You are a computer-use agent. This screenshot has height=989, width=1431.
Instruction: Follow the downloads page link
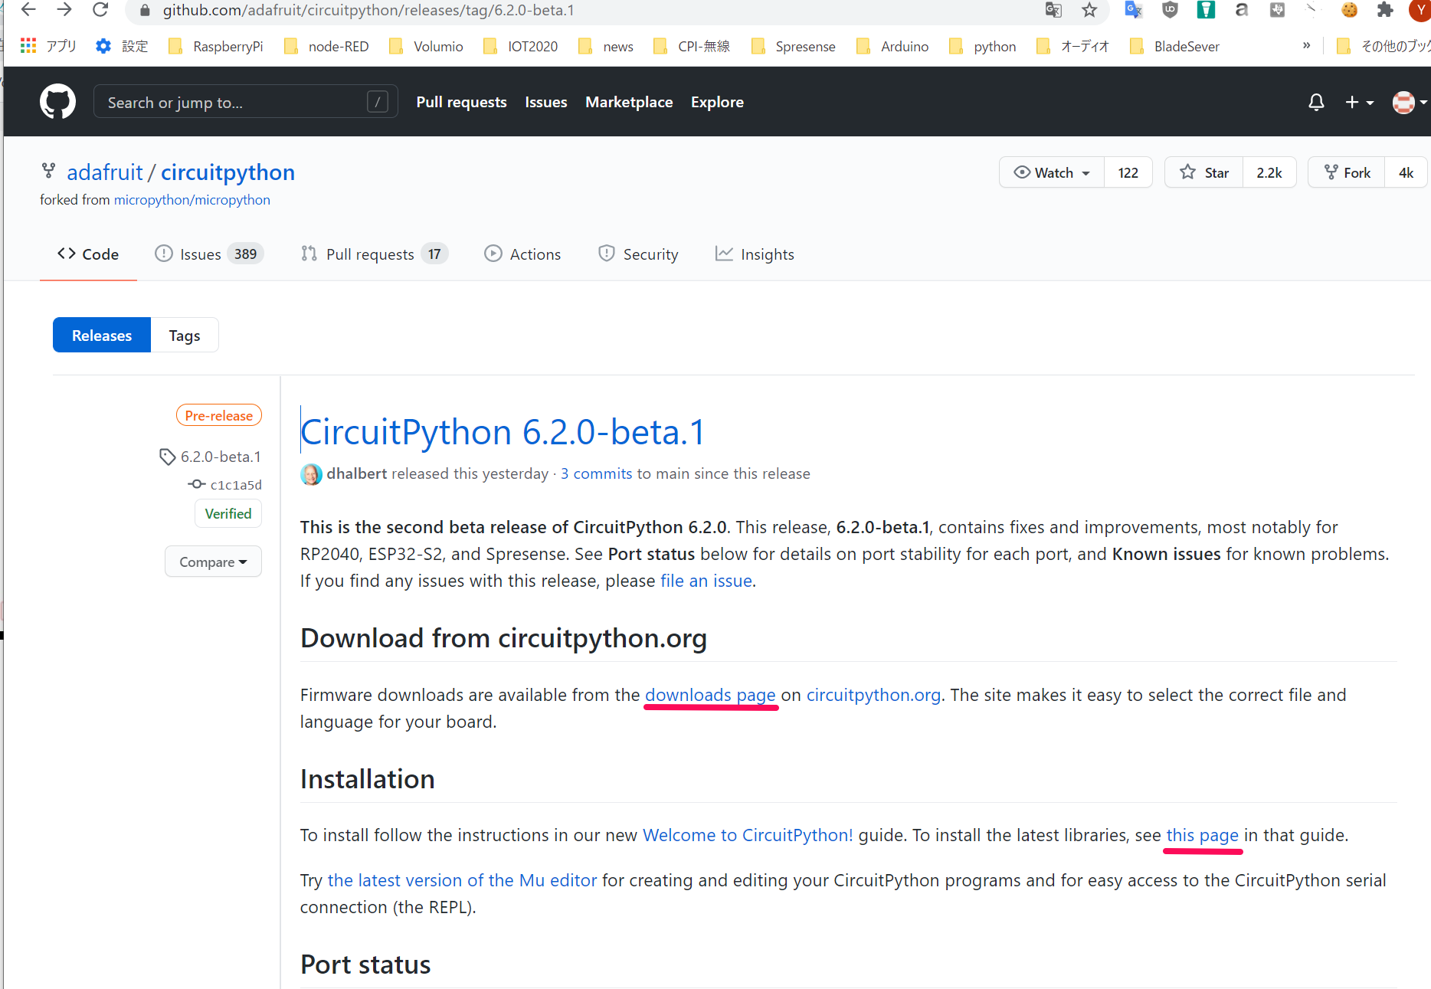[x=709, y=695]
